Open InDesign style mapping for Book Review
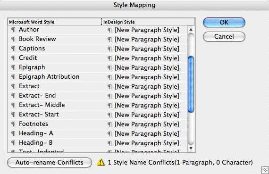Viewport: 269px width, 174px height. pos(147,40)
